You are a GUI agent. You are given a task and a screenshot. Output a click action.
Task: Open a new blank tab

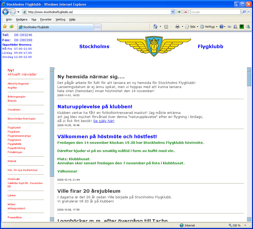(98, 27)
